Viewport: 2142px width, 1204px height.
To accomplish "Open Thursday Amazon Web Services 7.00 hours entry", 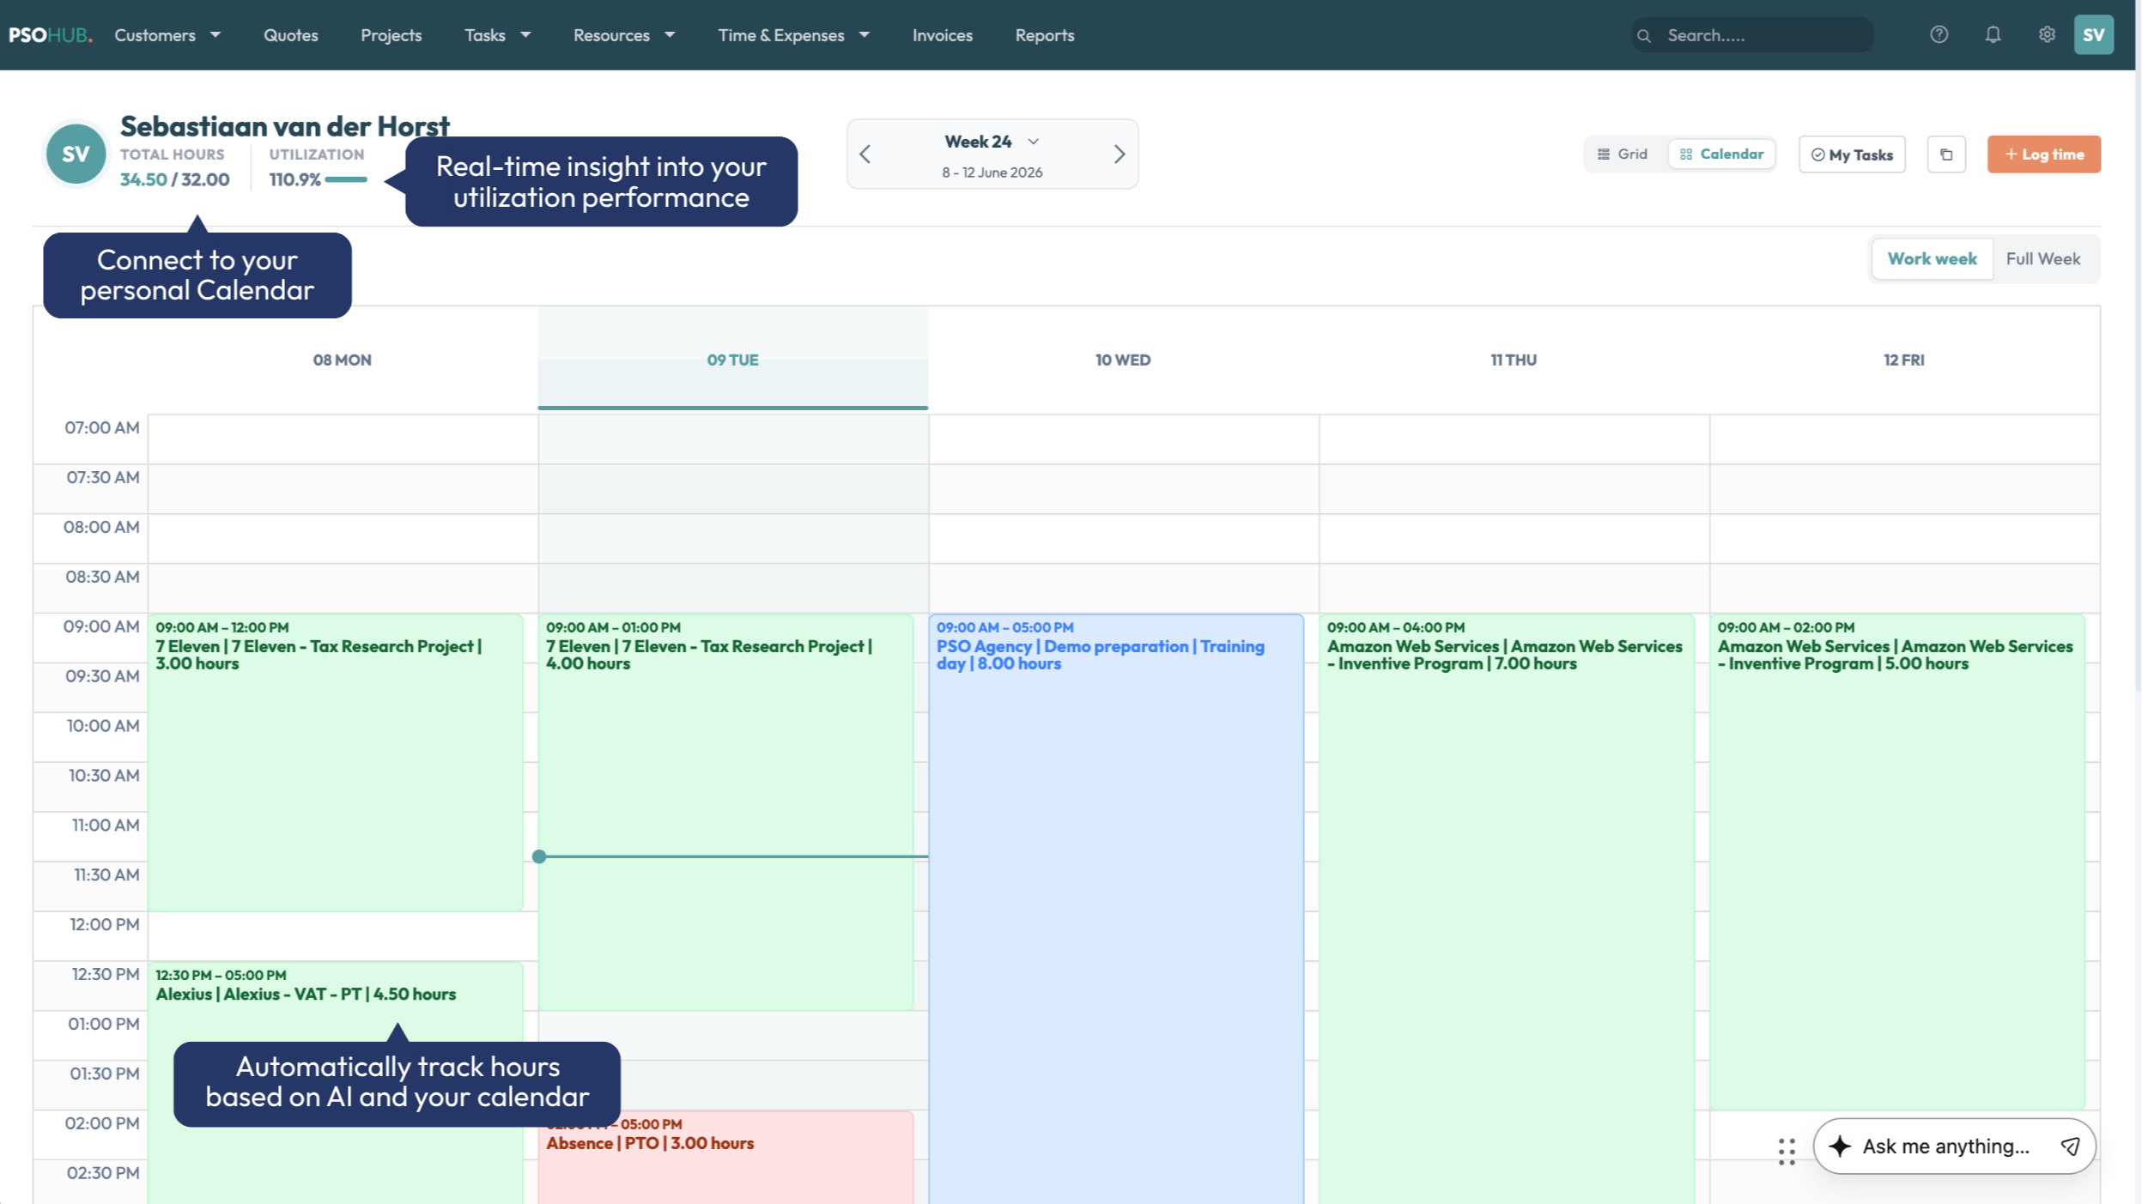I will coord(1506,908).
